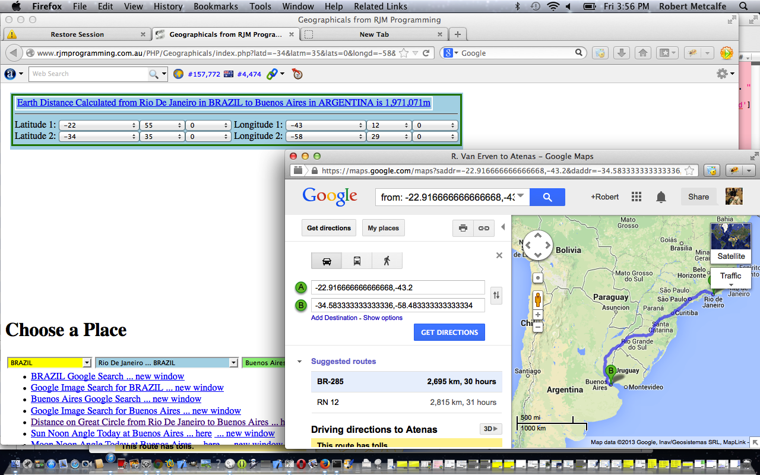760x475 pixels.
Task: Click Google Maps blue search button
Action: [547, 197]
